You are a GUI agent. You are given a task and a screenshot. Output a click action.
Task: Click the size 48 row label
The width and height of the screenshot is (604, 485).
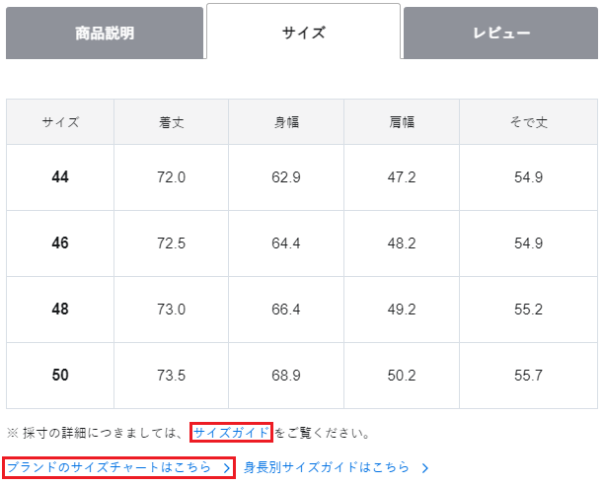pyautogui.click(x=60, y=309)
